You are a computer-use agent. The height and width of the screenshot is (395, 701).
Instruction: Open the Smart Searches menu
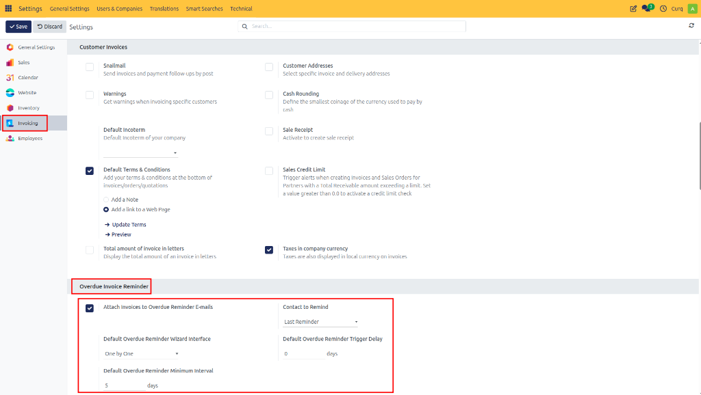(x=204, y=8)
